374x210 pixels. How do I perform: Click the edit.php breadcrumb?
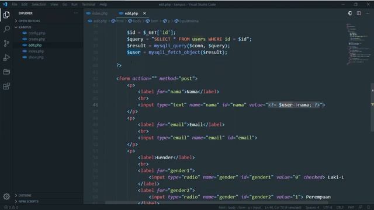tap(98, 21)
